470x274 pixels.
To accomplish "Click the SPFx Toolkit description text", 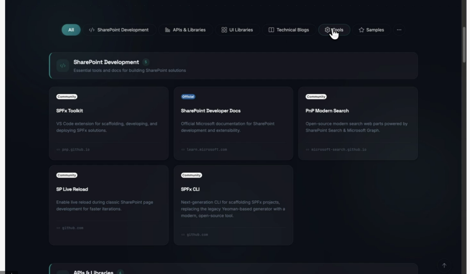I will 106,127.
